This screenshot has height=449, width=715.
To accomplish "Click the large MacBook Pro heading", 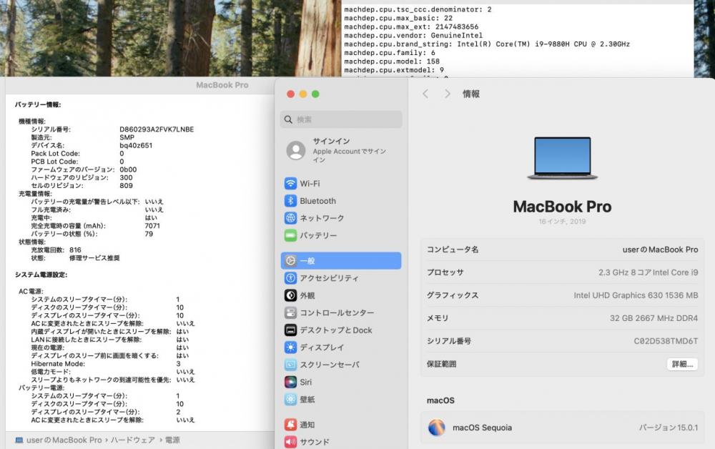I will click(x=562, y=207).
